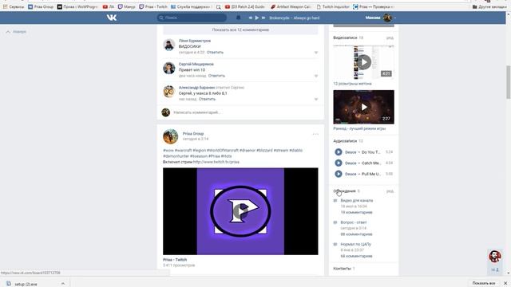Go back up with the Наверх button
511x287 pixels.
tap(16, 32)
